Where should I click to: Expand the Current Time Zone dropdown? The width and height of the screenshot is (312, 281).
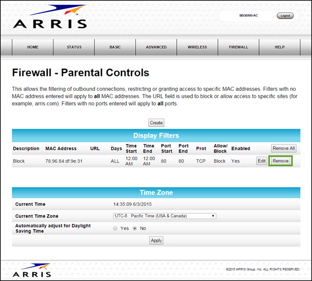164,216
